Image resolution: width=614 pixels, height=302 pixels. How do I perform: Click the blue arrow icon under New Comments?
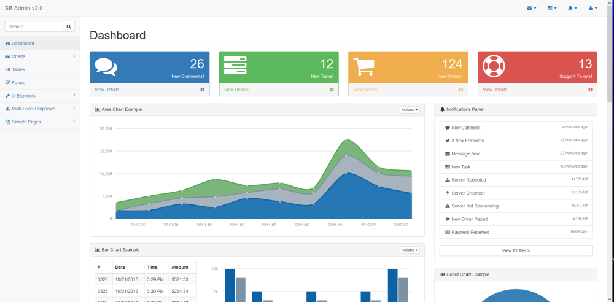(x=203, y=90)
